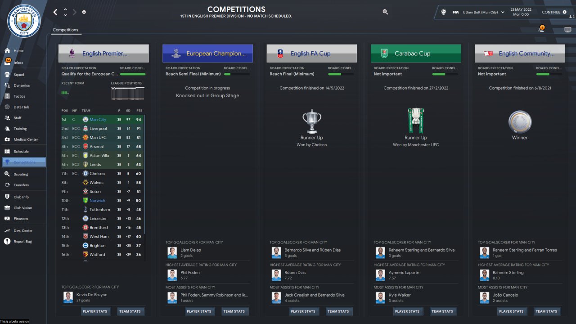Click the Liverpool row in league table
576x324 pixels.
pos(103,129)
